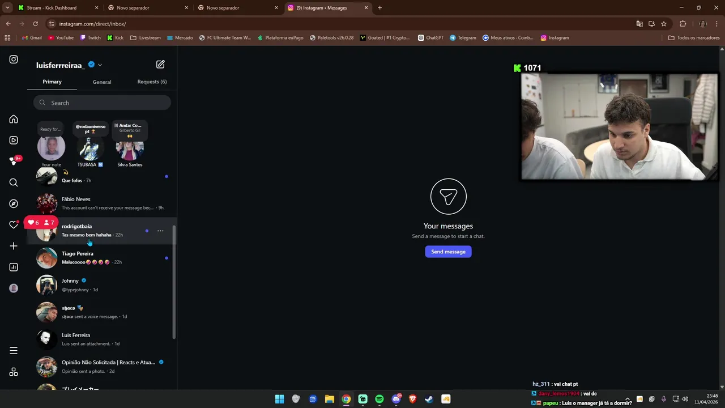Image resolution: width=725 pixels, height=408 pixels.
Task: Open Dashboard bar-chart icon in sidebar
Action: pos(14,267)
